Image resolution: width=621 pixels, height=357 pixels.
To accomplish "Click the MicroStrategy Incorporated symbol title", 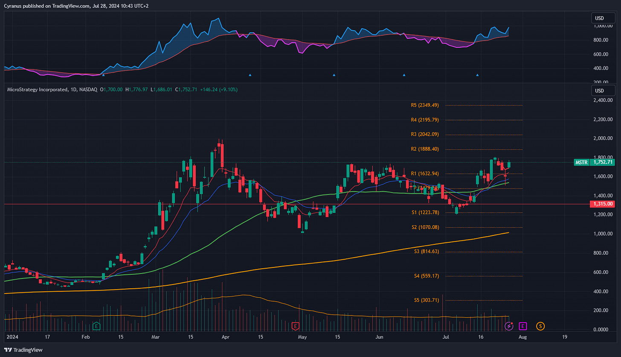I will [37, 90].
